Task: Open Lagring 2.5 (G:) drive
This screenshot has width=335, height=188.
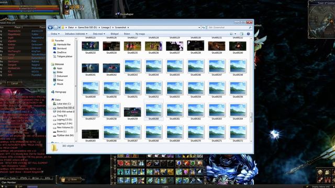Action: click(63, 120)
